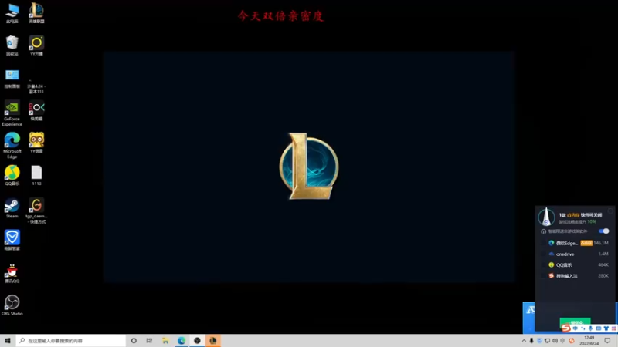Open the GeForce Experience desktop shortcut
618x347 pixels.
12,113
